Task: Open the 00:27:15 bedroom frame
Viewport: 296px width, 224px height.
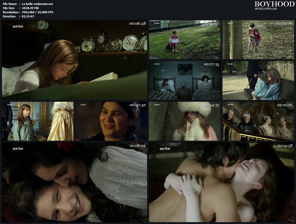Action: pos(185,80)
